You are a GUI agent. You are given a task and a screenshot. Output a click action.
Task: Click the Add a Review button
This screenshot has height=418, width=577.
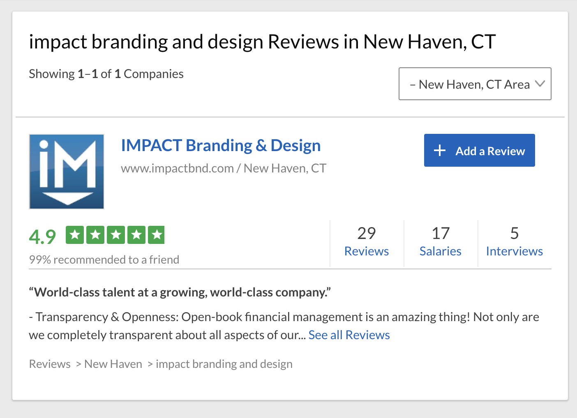pos(479,150)
